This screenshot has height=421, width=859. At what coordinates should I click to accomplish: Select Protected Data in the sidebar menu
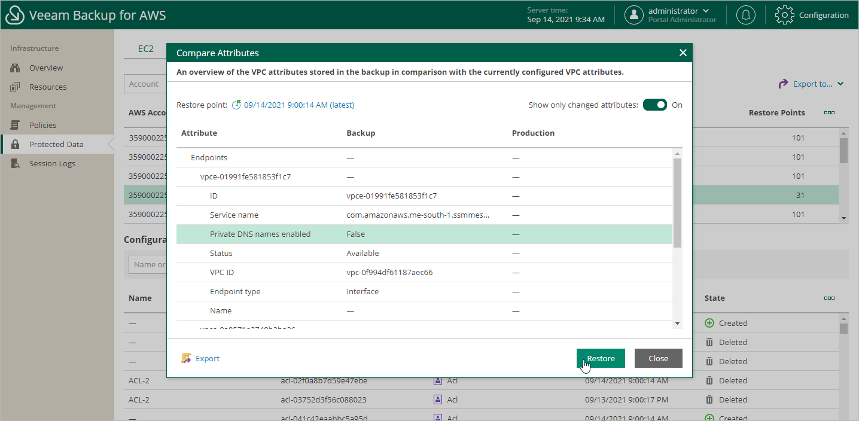[57, 144]
